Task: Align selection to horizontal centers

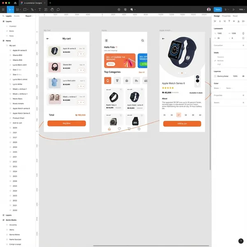Action: point(220,21)
